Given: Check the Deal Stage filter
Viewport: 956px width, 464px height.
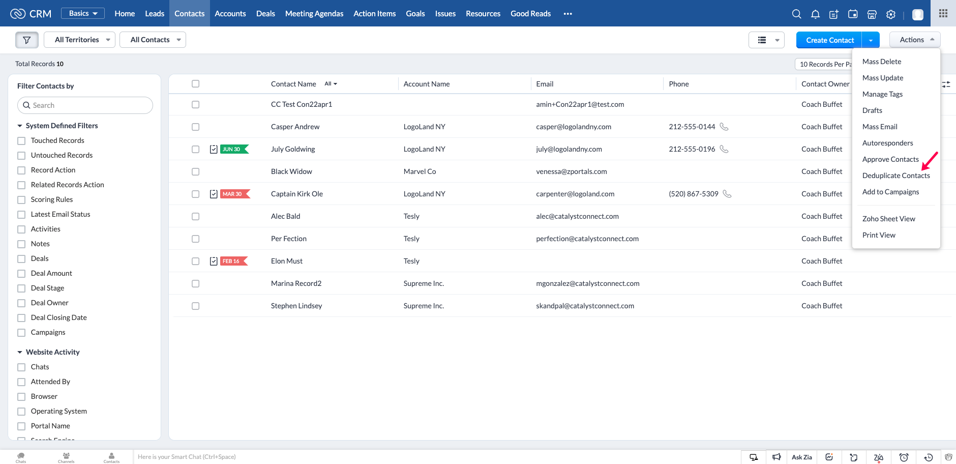Looking at the screenshot, I should pyautogui.click(x=21, y=288).
